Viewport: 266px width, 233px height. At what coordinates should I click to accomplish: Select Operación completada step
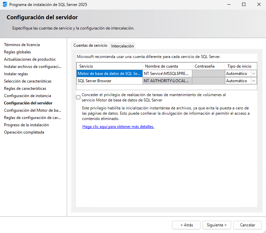(24, 132)
